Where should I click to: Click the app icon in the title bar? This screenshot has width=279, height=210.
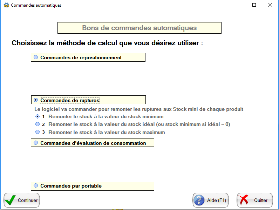click(x=6, y=5)
